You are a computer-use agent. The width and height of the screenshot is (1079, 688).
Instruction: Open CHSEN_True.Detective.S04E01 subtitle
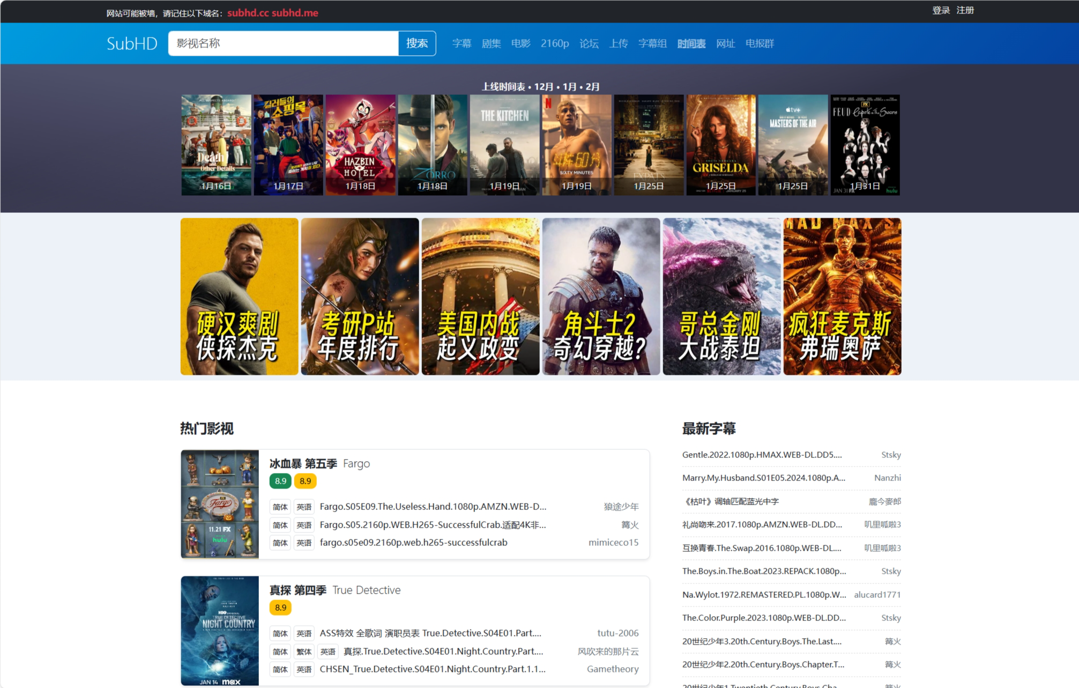[433, 669]
